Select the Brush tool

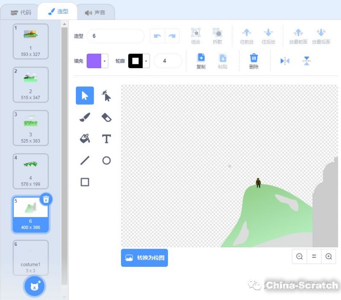[x=85, y=117]
